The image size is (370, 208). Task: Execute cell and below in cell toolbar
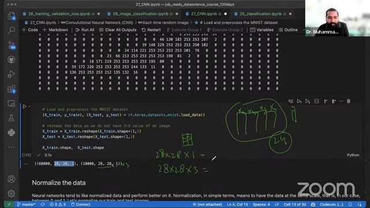[308, 101]
